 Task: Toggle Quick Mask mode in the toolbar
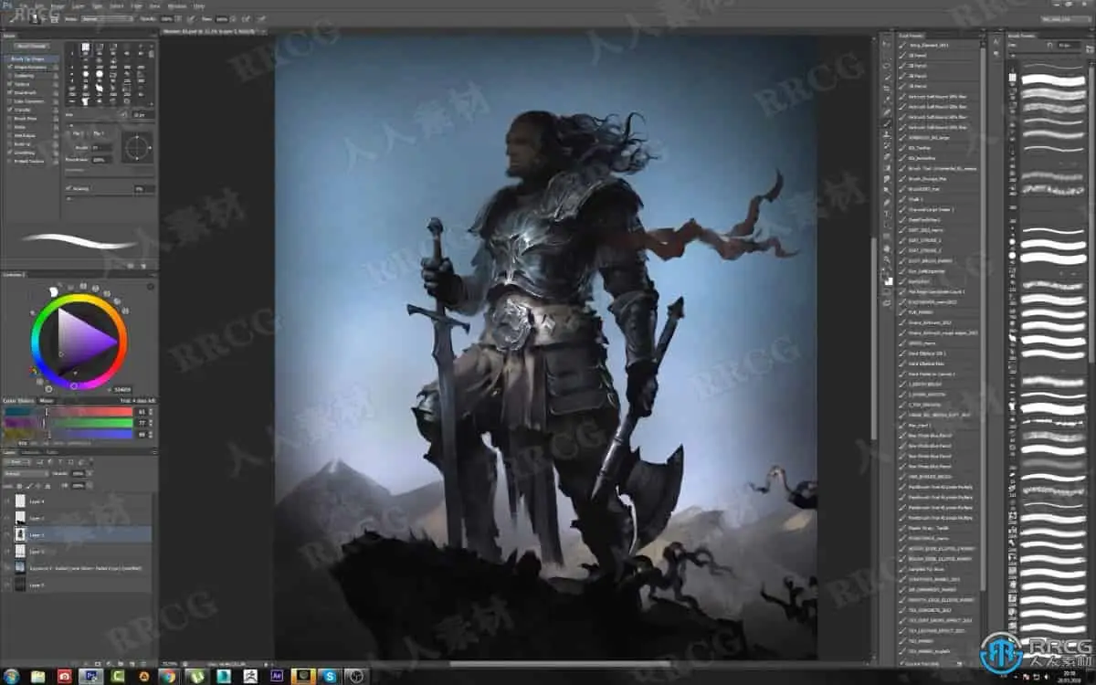coord(887,292)
